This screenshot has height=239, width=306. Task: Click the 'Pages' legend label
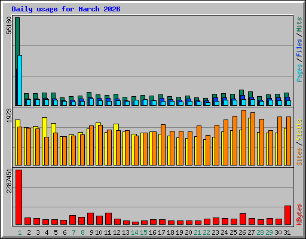click(299, 73)
